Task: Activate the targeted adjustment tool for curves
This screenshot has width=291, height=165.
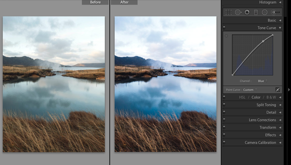Action: pos(226,36)
